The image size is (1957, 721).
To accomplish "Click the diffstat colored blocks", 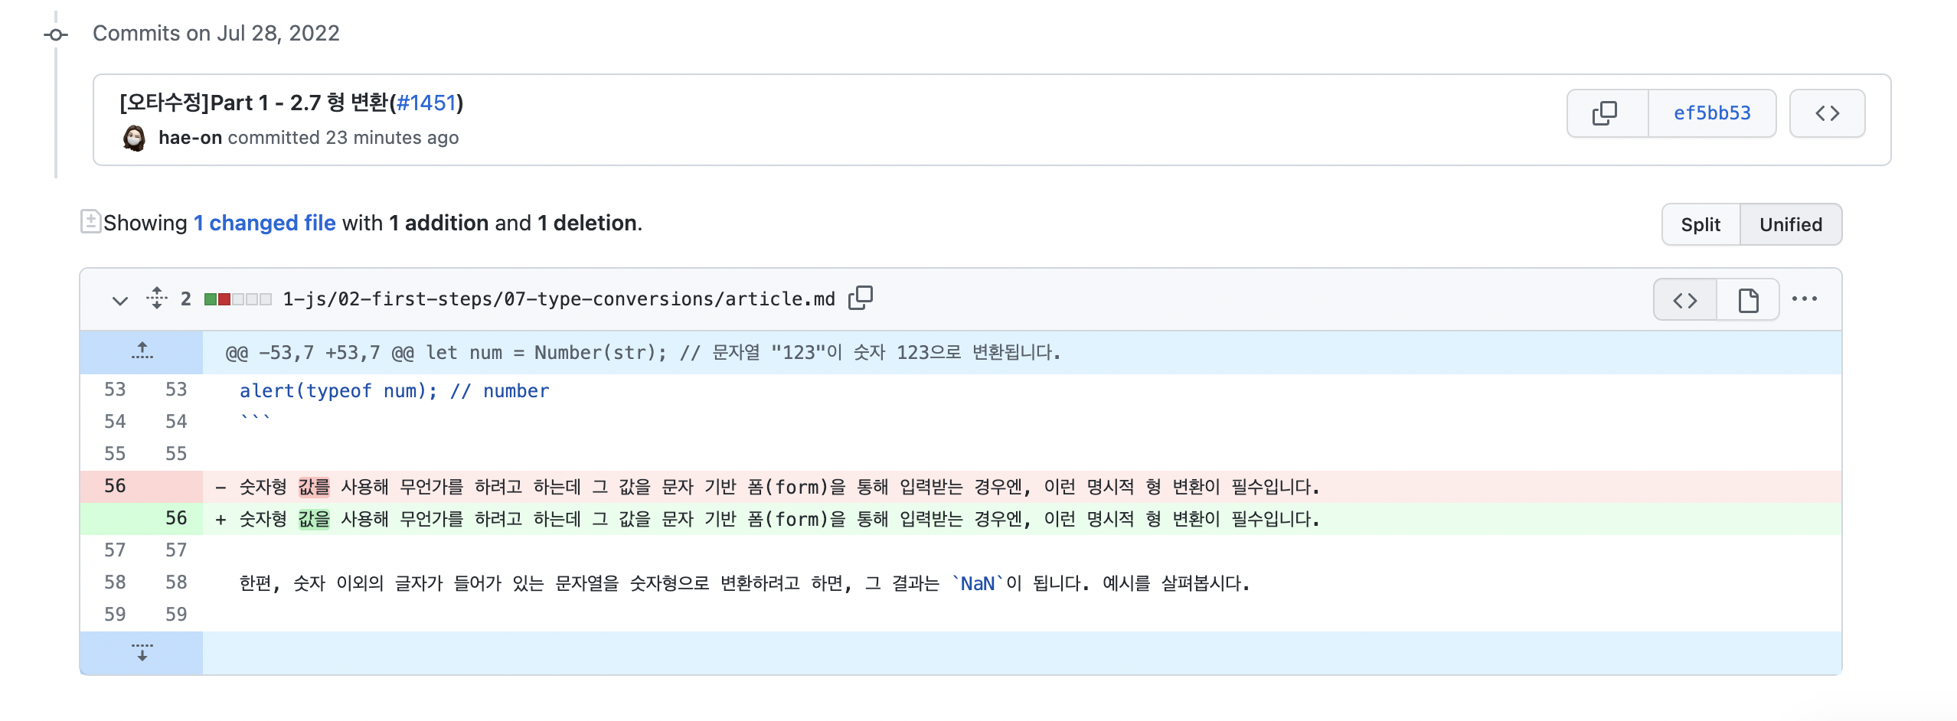I will click(238, 299).
